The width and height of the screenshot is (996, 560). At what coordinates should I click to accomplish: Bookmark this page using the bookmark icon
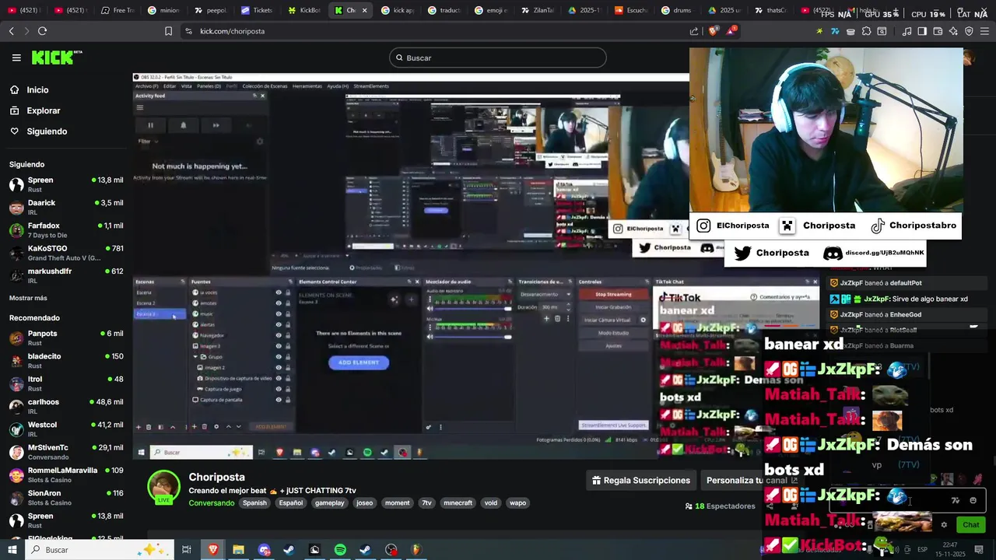point(169,31)
